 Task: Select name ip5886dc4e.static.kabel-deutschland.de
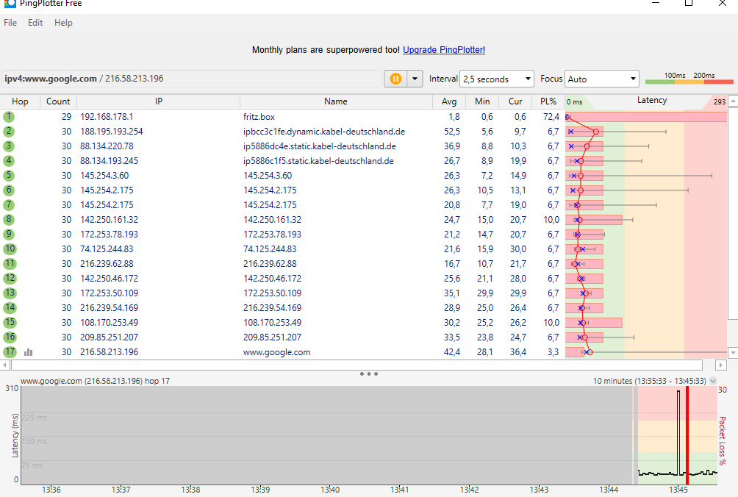320,146
